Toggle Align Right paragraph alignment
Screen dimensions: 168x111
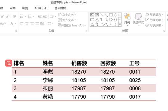click(32, 23)
